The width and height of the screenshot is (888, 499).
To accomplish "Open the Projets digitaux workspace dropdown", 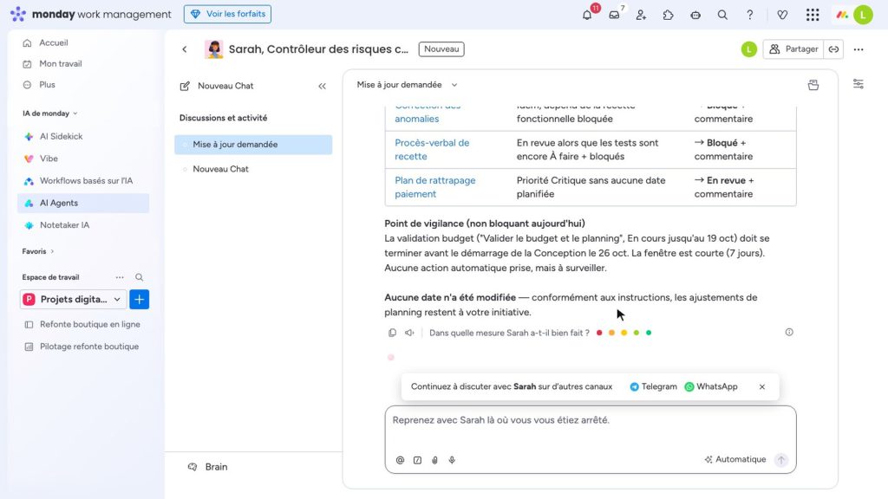I will 73,299.
